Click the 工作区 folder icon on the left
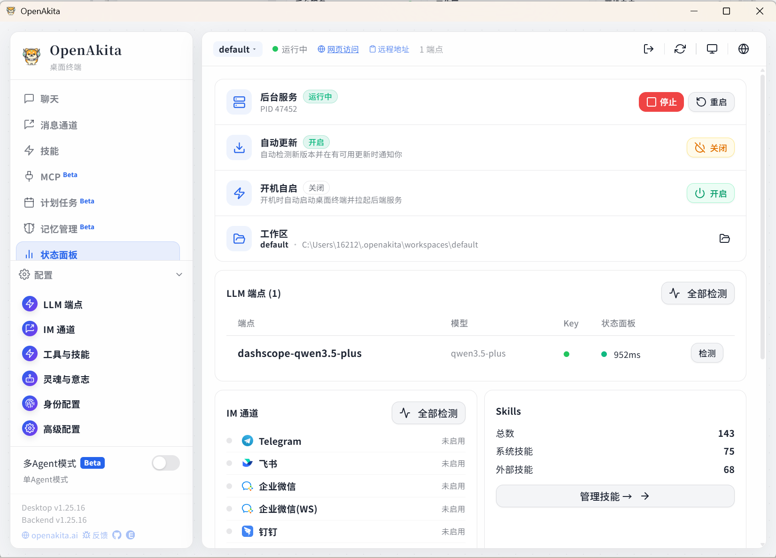Viewport: 776px width, 558px height. 239,239
